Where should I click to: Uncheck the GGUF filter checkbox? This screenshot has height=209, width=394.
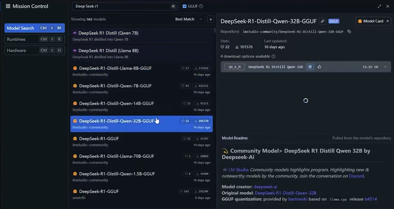click(184, 6)
